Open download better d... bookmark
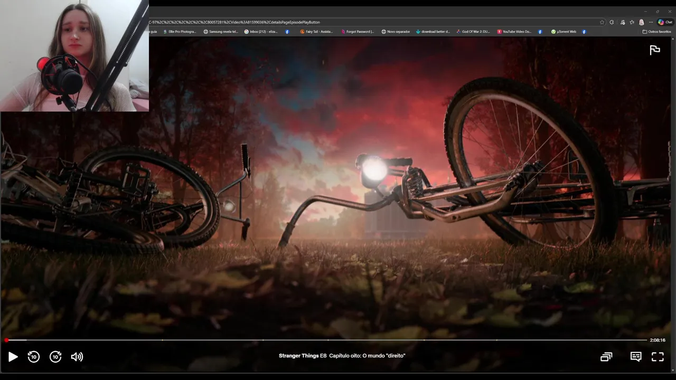Viewport: 676px width, 380px height. (433, 32)
